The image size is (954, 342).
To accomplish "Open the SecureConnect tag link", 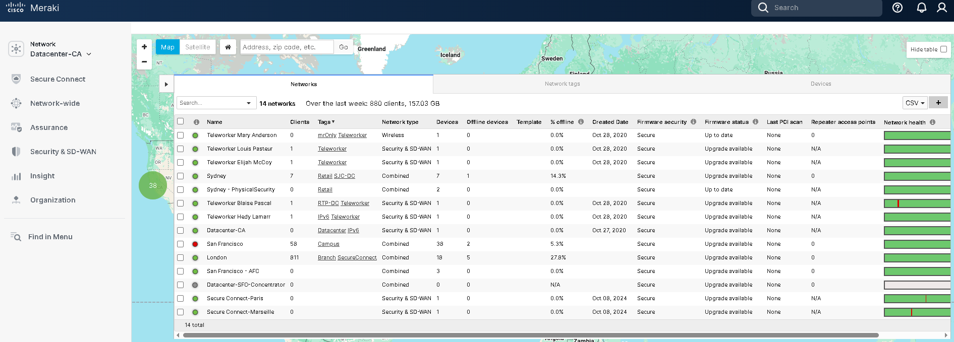I will (x=357, y=257).
